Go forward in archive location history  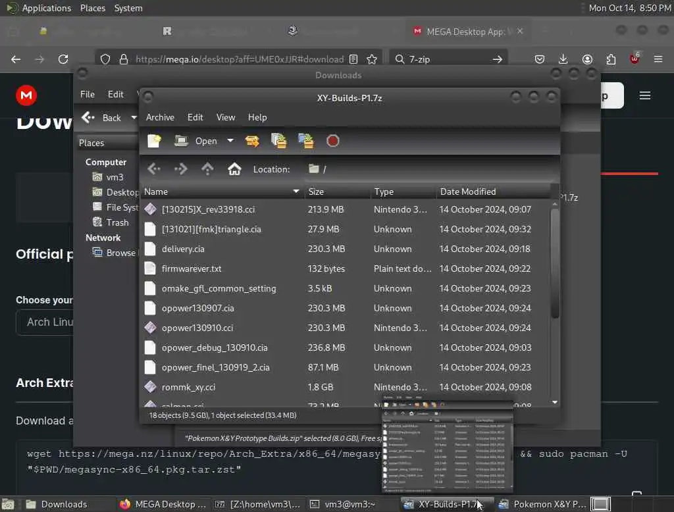(180, 169)
